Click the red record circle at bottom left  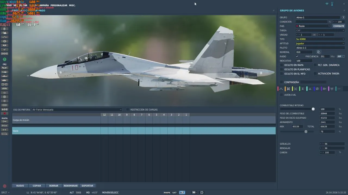point(5,186)
